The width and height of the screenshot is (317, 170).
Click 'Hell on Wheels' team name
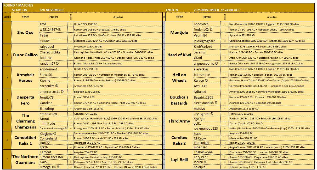179,77
